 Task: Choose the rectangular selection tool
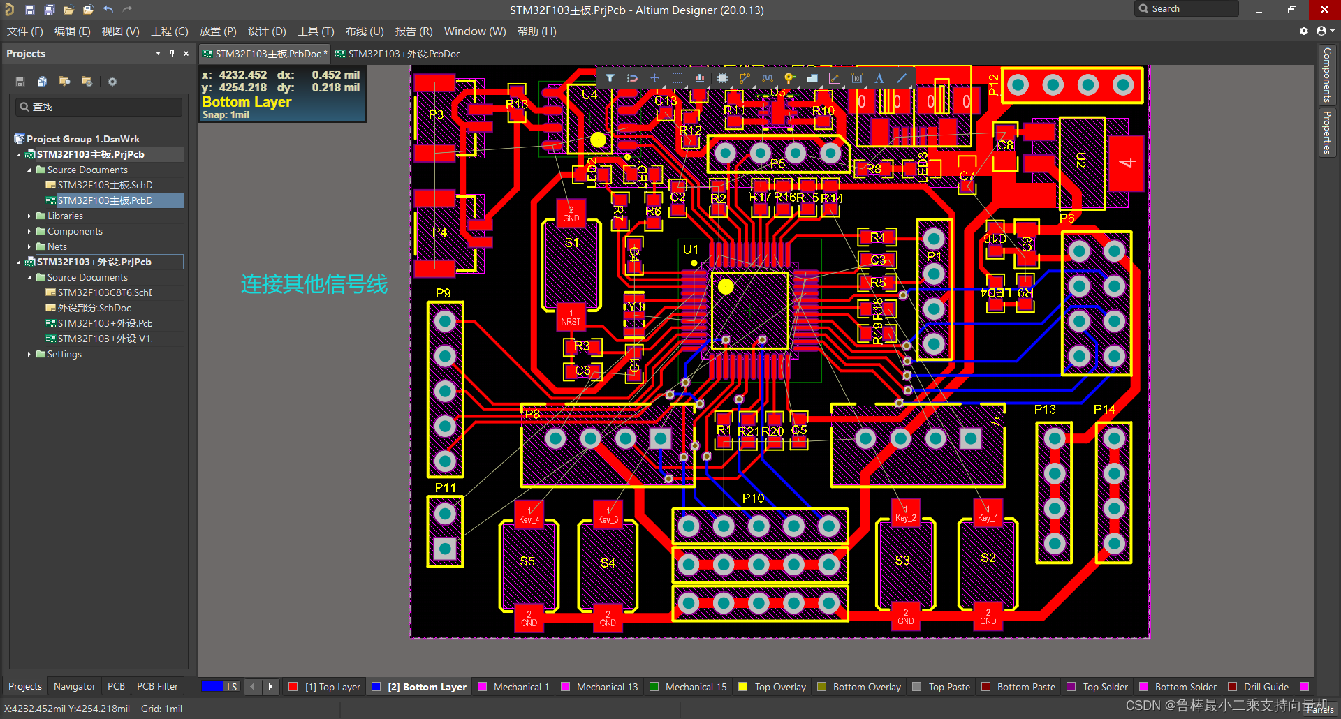click(x=677, y=78)
